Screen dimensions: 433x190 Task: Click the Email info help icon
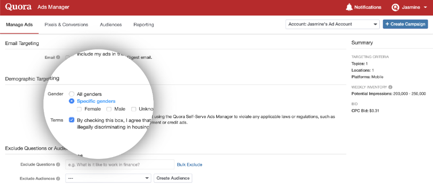click(x=58, y=57)
